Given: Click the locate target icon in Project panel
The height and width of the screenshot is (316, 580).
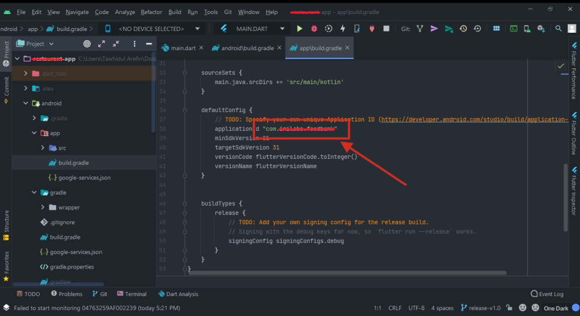Looking at the screenshot, I should (87, 44).
